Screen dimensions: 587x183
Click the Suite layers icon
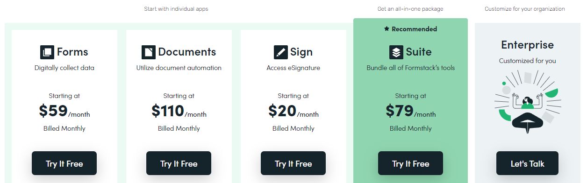point(396,52)
